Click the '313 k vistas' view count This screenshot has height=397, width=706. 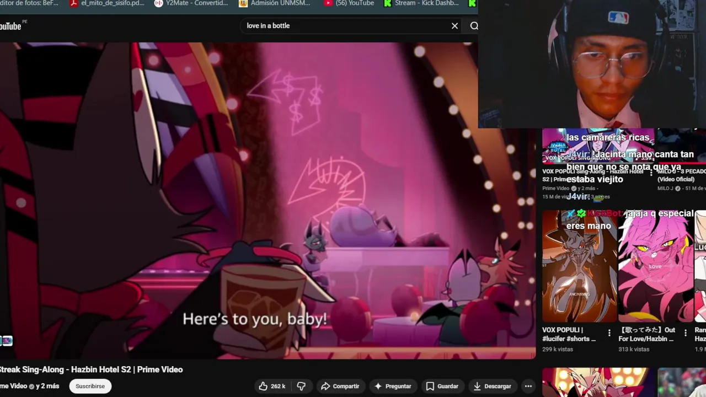[x=634, y=350]
